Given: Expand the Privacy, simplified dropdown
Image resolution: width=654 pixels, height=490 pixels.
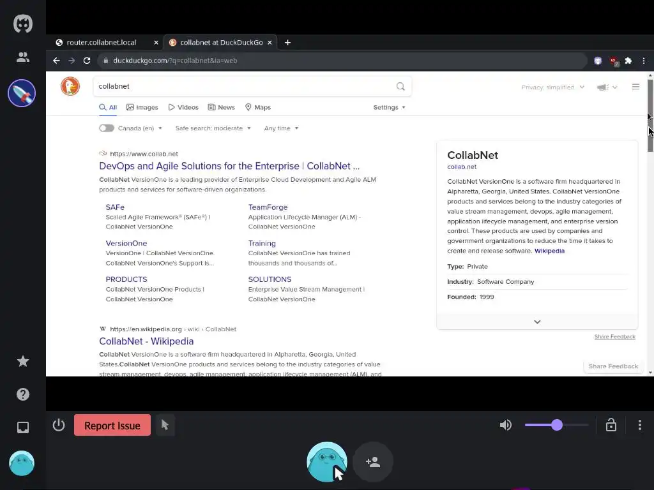Looking at the screenshot, I should point(552,87).
